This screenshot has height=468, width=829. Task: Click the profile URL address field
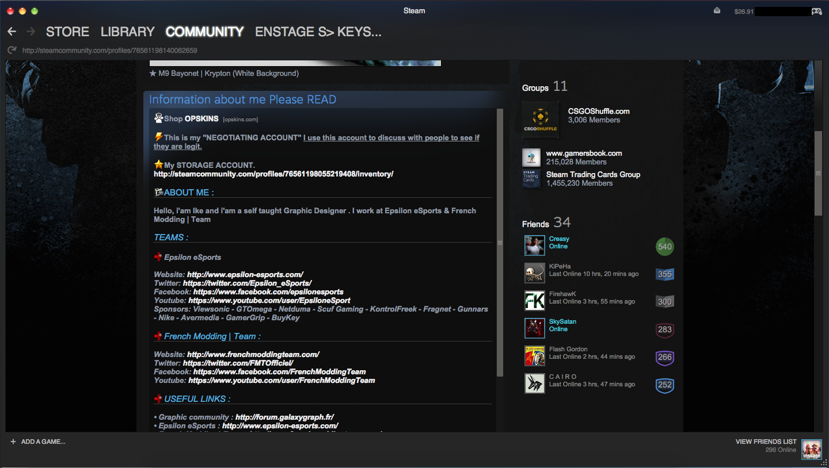click(109, 51)
